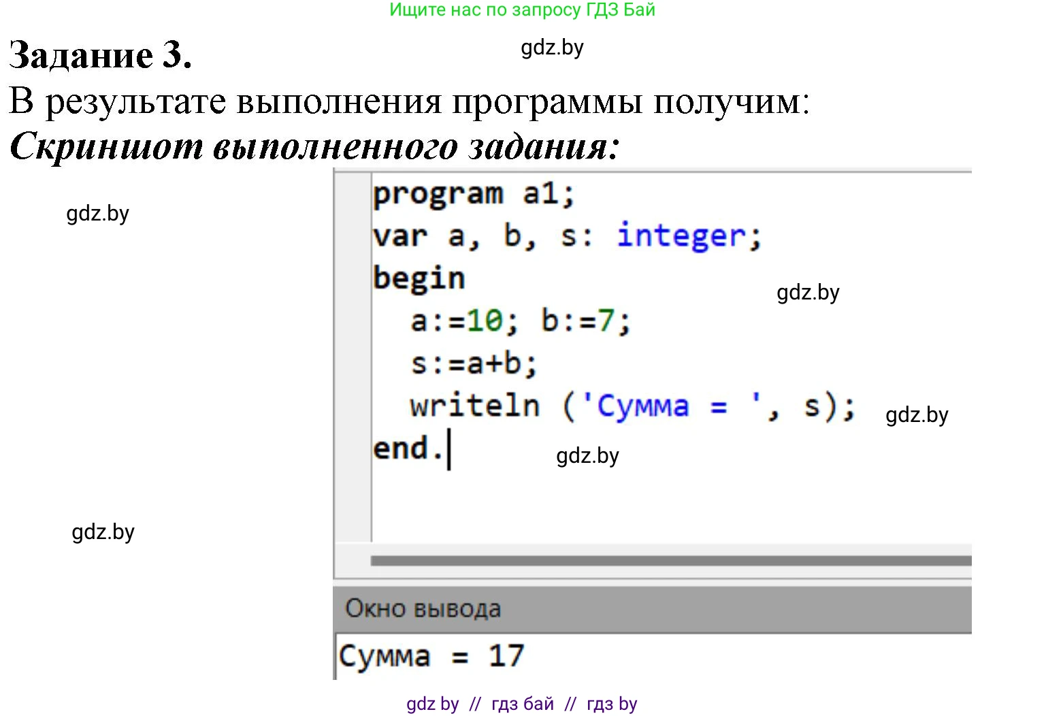This screenshot has height=716, width=1046.
Task: Click the "writeln" procedure name
Action: point(474,406)
